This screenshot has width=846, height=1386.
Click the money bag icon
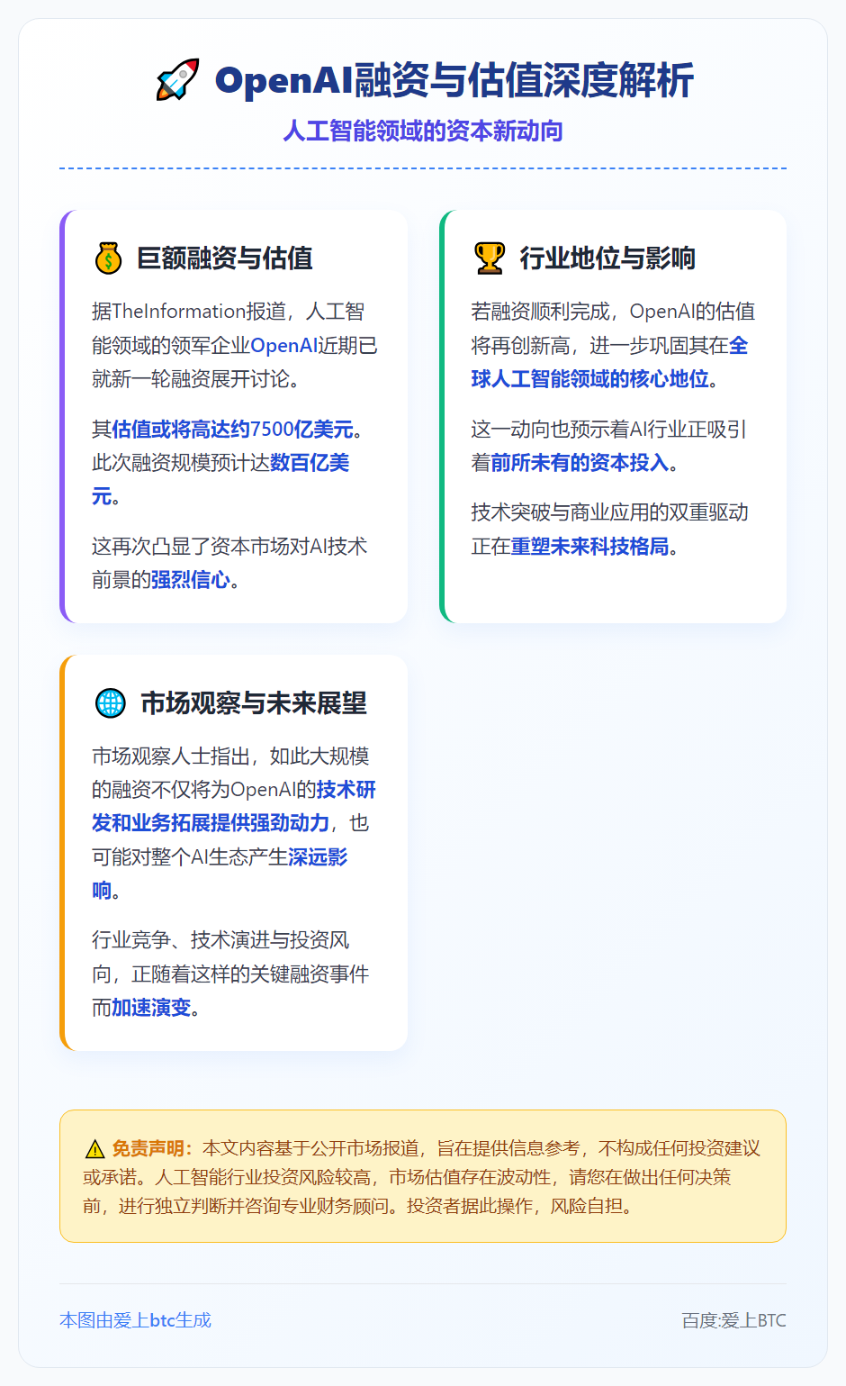(108, 258)
